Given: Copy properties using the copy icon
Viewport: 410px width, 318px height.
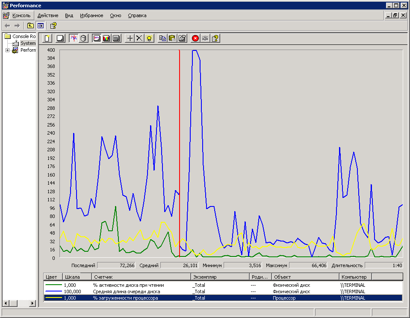Looking at the screenshot, I should click(162, 38).
